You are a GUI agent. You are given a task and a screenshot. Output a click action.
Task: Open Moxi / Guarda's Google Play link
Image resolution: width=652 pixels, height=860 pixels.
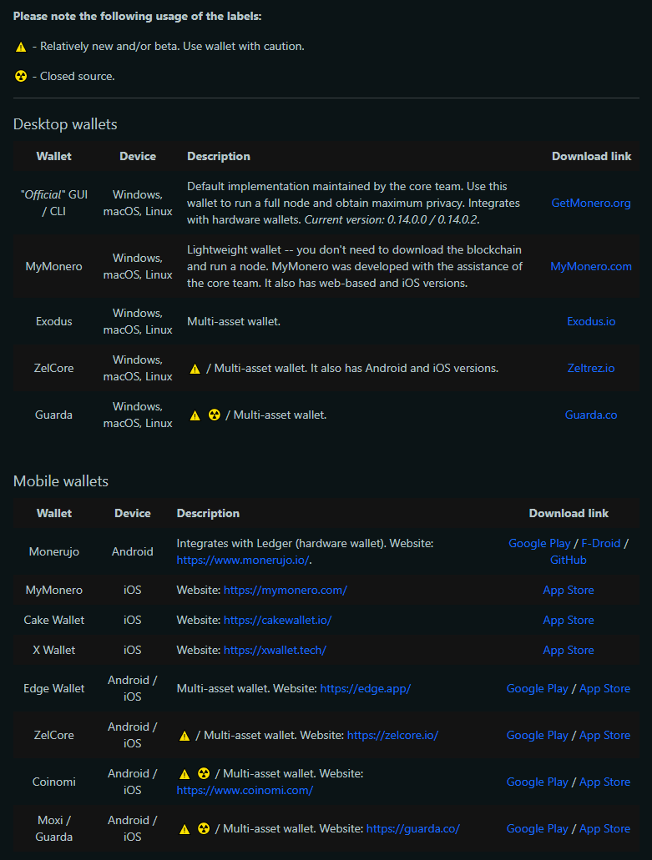538,829
